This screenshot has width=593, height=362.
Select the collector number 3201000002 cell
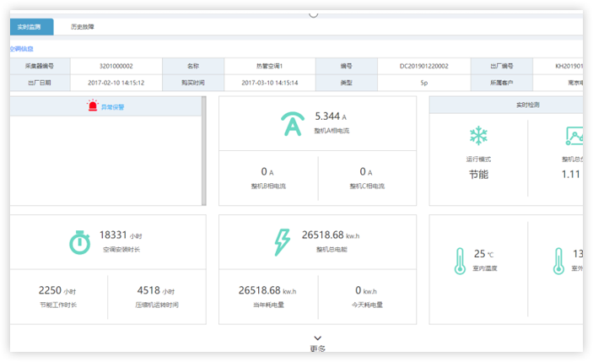[x=116, y=66]
